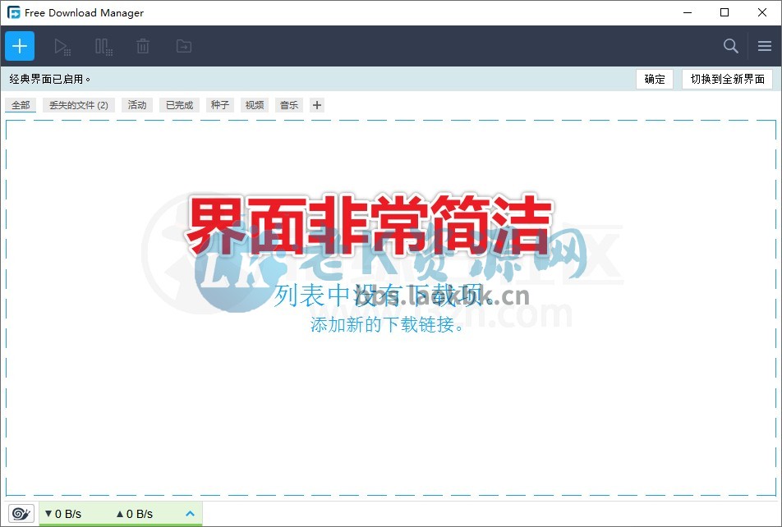
Task: Open the downloaded file folder icon
Action: pyautogui.click(x=183, y=46)
